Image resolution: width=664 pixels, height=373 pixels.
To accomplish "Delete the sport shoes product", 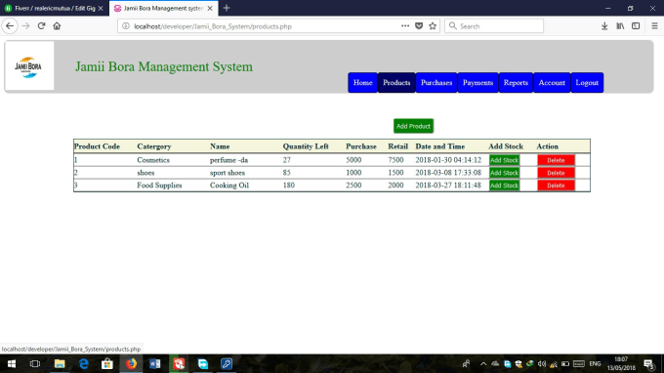I will [556, 173].
